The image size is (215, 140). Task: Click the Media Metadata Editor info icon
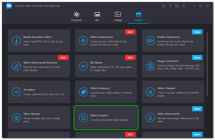click(16, 41)
